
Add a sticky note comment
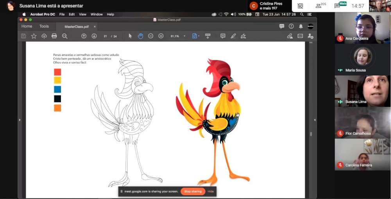tap(222, 36)
